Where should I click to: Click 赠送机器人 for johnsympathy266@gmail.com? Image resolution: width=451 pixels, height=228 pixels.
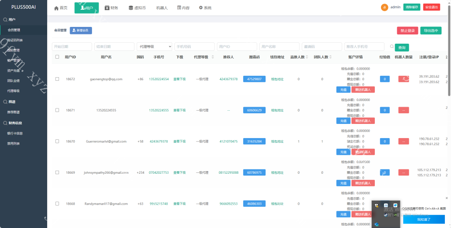363,183
